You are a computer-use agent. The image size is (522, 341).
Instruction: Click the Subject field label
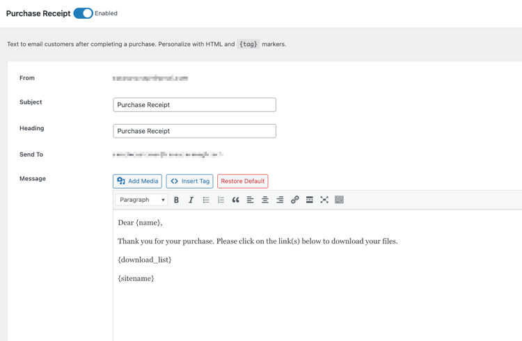31,102
